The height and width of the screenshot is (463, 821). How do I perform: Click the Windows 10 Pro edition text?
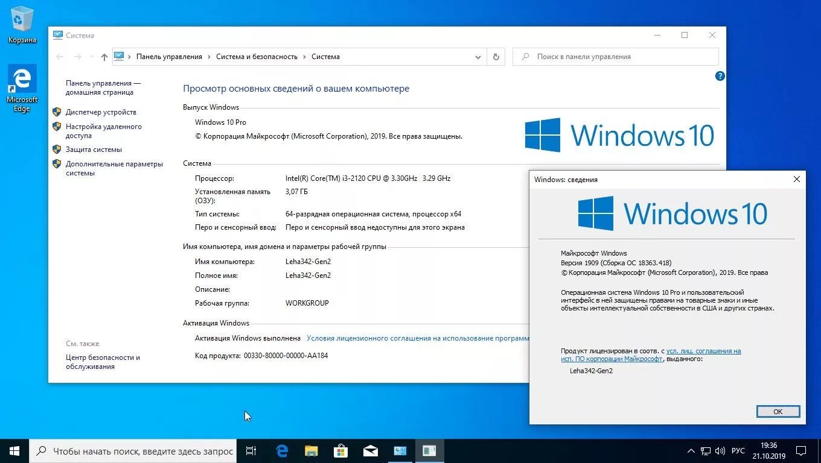[220, 122]
